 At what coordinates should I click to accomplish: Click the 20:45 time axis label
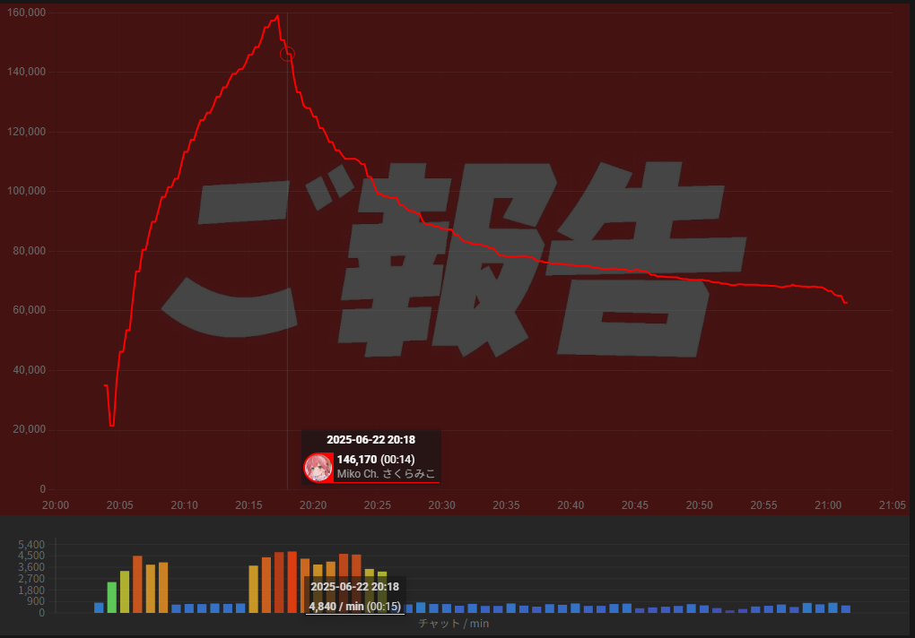pos(635,505)
